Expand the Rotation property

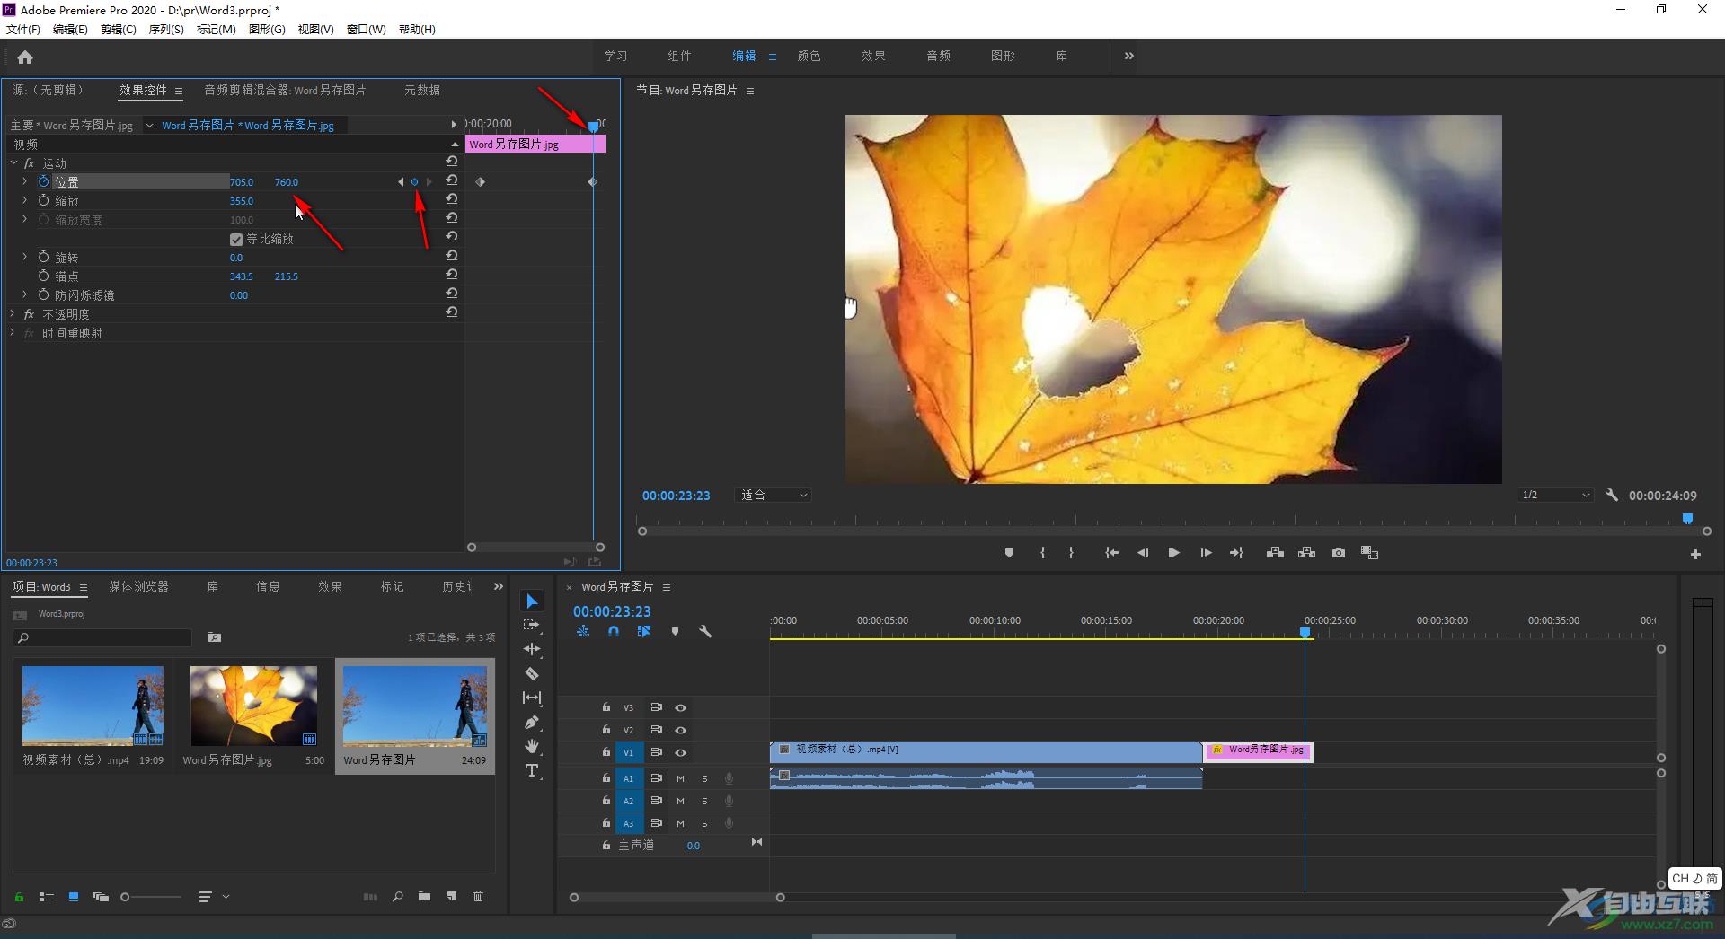pyautogui.click(x=25, y=257)
